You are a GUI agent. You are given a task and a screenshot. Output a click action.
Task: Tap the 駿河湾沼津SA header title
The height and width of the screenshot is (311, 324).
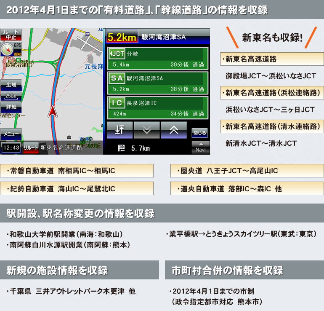click(x=164, y=37)
